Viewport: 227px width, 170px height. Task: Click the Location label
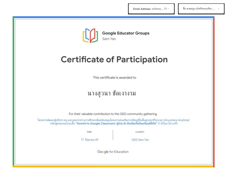tap(140, 132)
